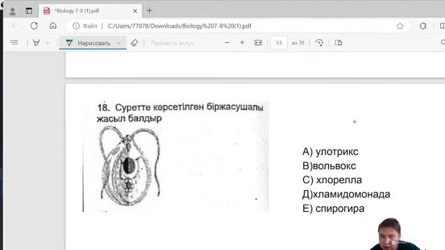This screenshot has width=445, height=250.
Task: View site information icon next to Файл
Action: click(x=76, y=26)
